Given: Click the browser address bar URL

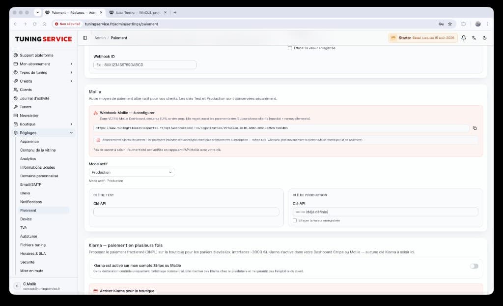Looking at the screenshot, I should (121, 24).
